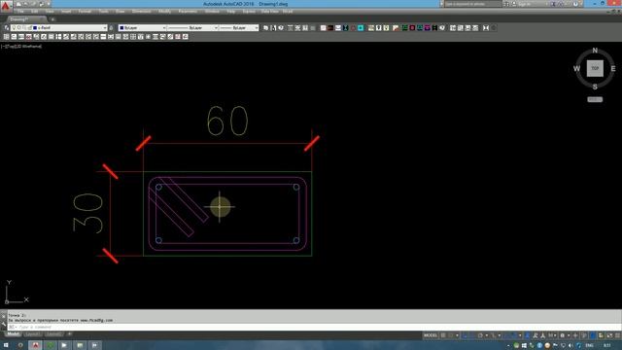
Task: Open the Express menu
Action: (x=249, y=12)
